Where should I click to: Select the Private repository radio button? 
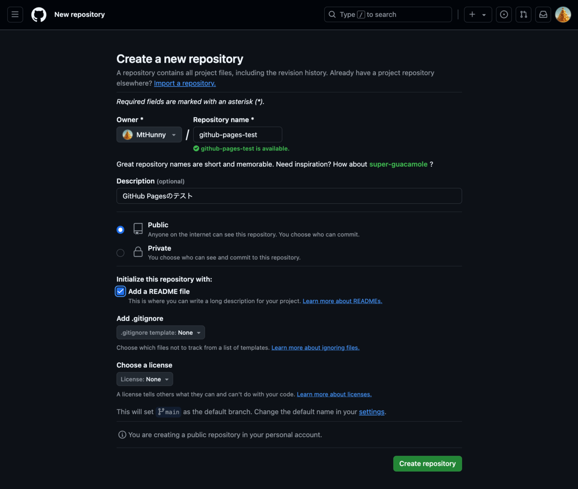[120, 252]
